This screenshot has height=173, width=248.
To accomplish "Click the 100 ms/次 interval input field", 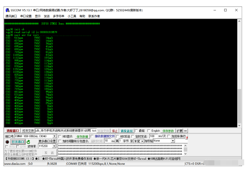I will [153, 136].
